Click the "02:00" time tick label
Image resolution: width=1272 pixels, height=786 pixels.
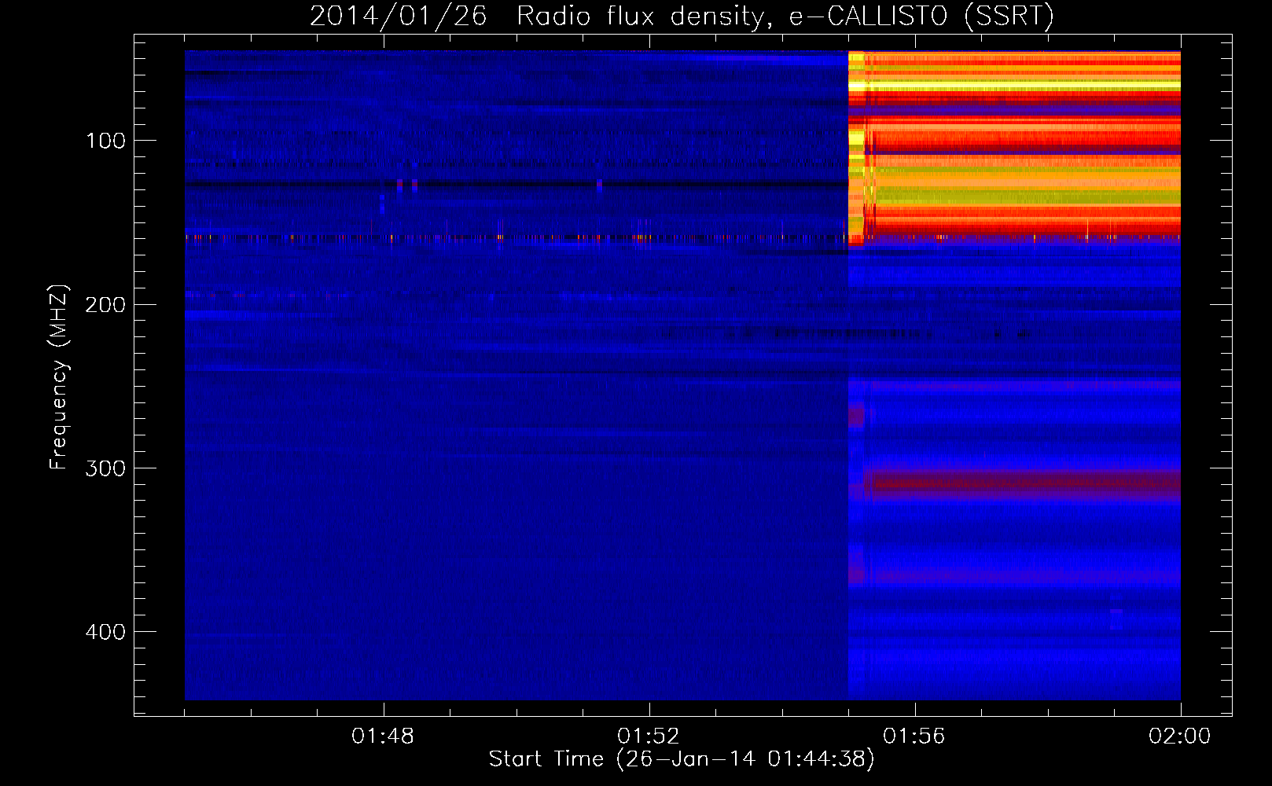pyautogui.click(x=1180, y=736)
